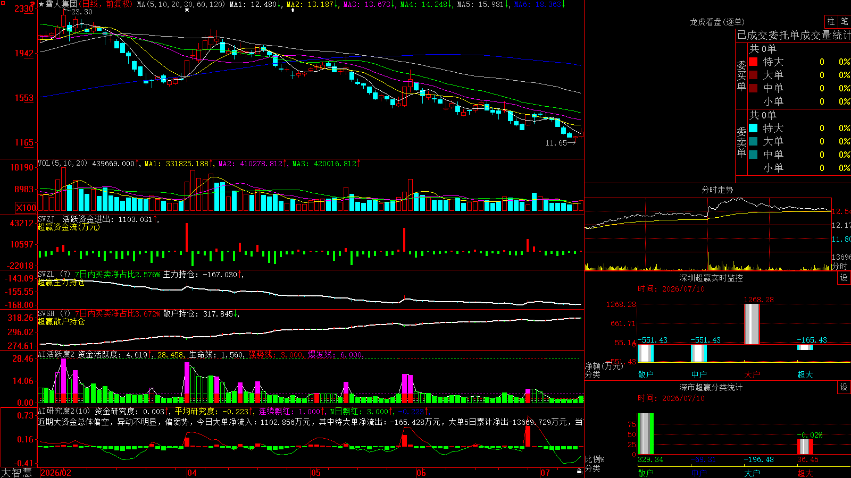
Task: Click the dark red 中单 swatch under 委买单
Action: pos(753,88)
